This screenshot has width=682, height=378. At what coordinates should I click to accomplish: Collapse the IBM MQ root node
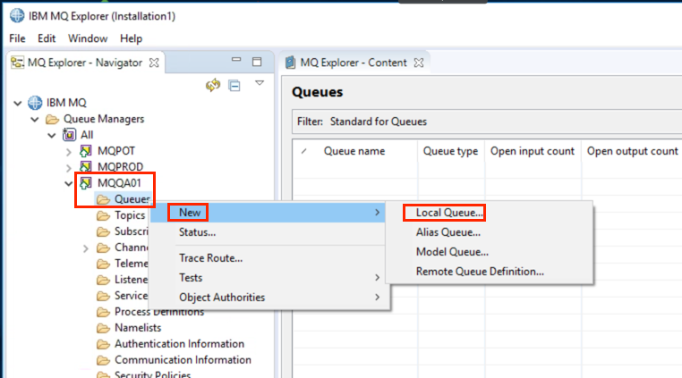(x=17, y=104)
